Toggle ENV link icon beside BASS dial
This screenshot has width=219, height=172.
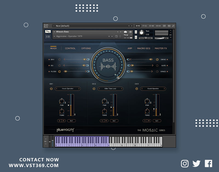[88, 59]
